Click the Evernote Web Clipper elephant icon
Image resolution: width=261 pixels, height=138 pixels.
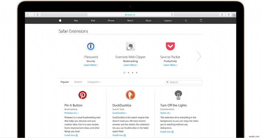(x=130, y=46)
